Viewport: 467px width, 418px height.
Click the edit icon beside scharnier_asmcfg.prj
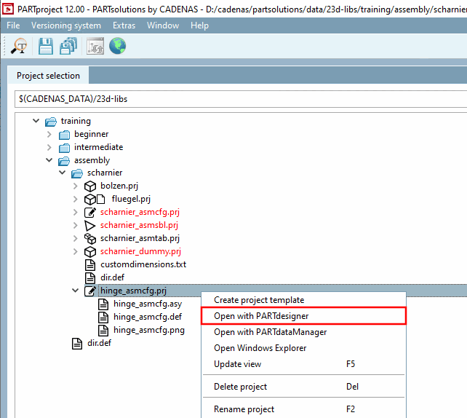coord(90,213)
